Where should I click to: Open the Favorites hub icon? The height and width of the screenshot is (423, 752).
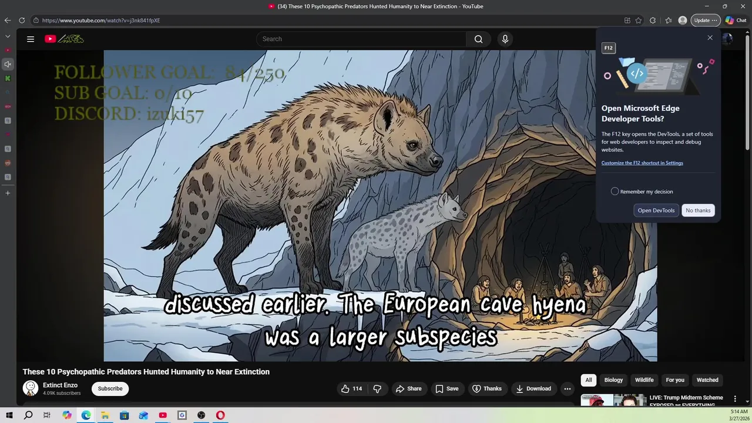669,20
